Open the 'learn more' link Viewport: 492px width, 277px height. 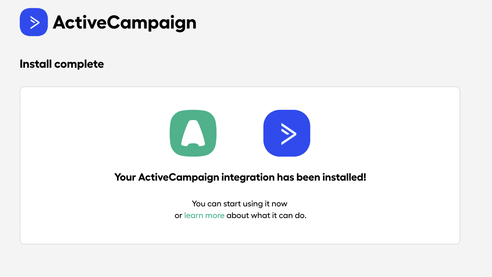click(204, 215)
